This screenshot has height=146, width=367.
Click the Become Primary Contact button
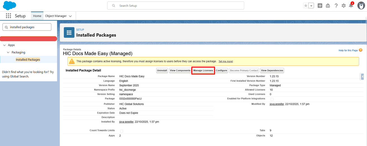click(x=244, y=71)
